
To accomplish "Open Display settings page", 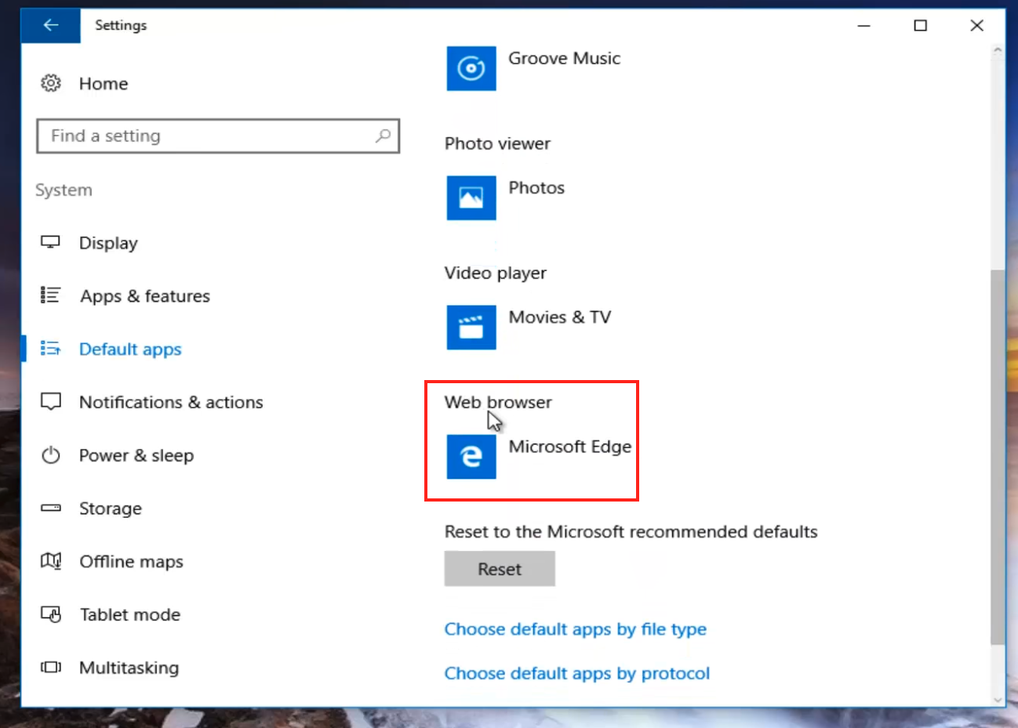I will click(x=108, y=243).
